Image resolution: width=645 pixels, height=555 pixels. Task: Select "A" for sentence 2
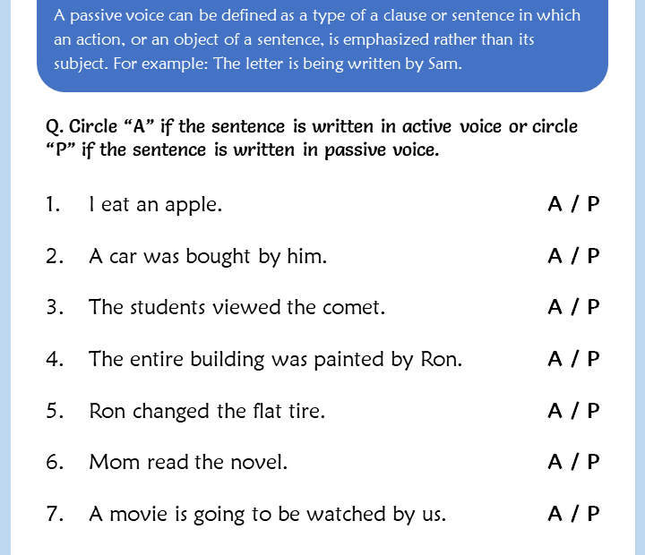point(556,257)
